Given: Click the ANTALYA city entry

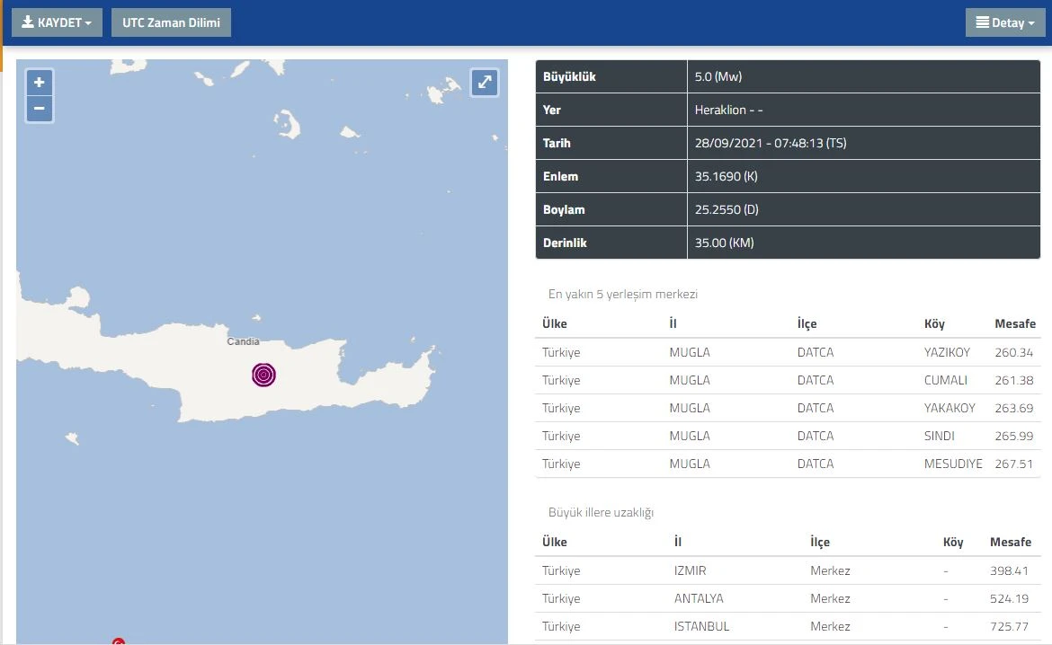Looking at the screenshot, I should point(699,598).
